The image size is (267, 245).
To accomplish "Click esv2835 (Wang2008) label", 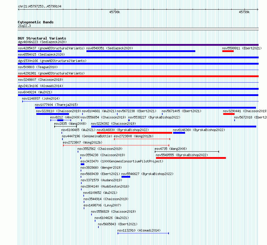I will pyautogui.click(x=70, y=124).
